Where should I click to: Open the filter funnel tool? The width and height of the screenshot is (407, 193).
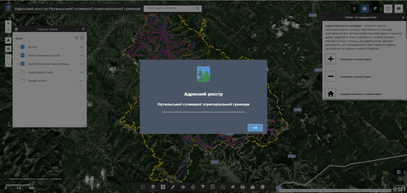tap(203, 187)
